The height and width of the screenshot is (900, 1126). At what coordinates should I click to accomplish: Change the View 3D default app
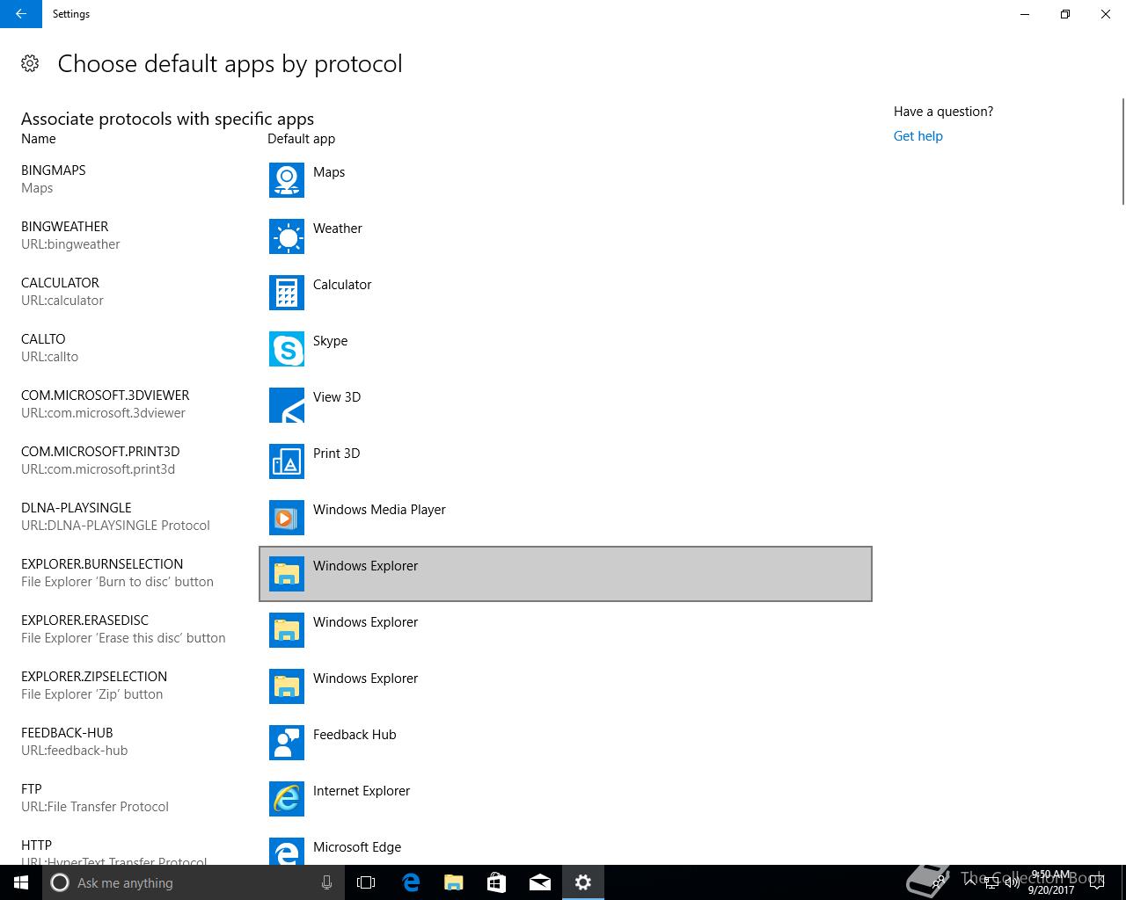[x=566, y=405]
